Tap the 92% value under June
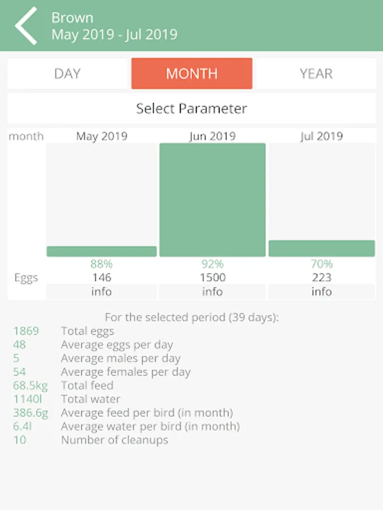This screenshot has width=383, height=510. (x=212, y=264)
